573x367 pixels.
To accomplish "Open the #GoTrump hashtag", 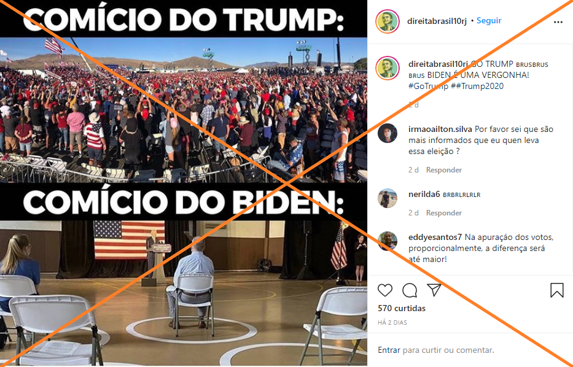I will click(x=428, y=86).
